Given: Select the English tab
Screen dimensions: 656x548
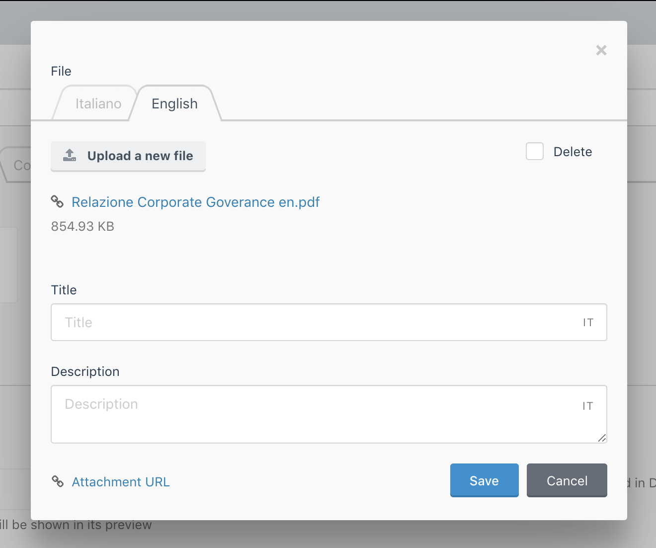Looking at the screenshot, I should [x=174, y=103].
